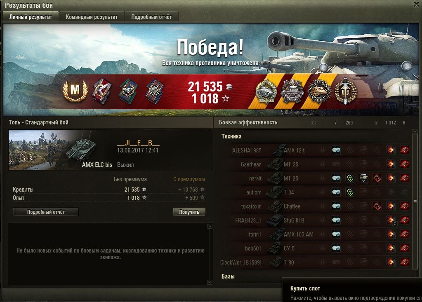Click the battle effectiveness list scrollbar handle
Screen dimensions: 422x302
click(415, 201)
